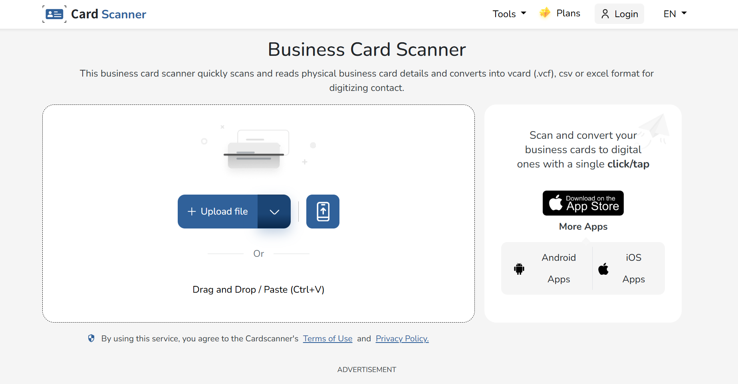
Task: Click the scanner illustration in the upload area
Action: (254, 150)
